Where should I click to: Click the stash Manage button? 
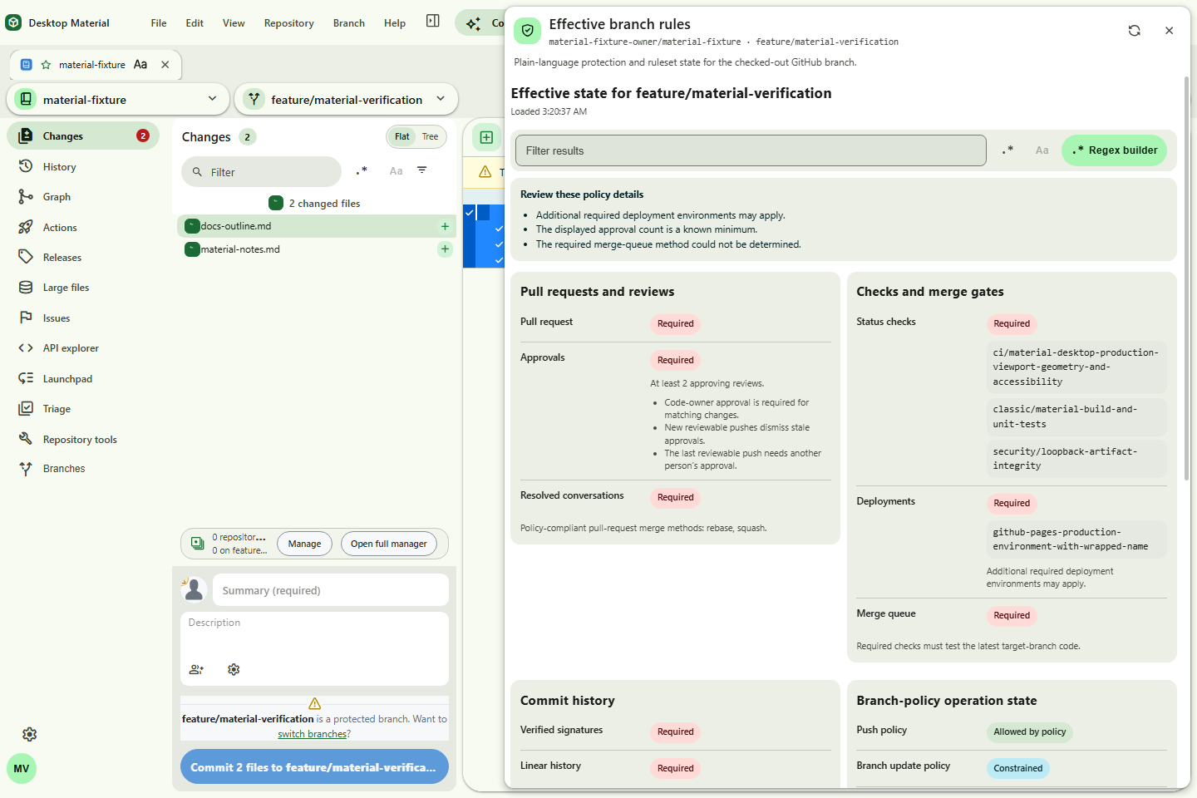pos(304,544)
